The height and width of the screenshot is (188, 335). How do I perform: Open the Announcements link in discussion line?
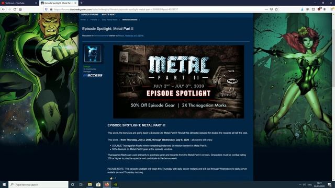[102, 36]
